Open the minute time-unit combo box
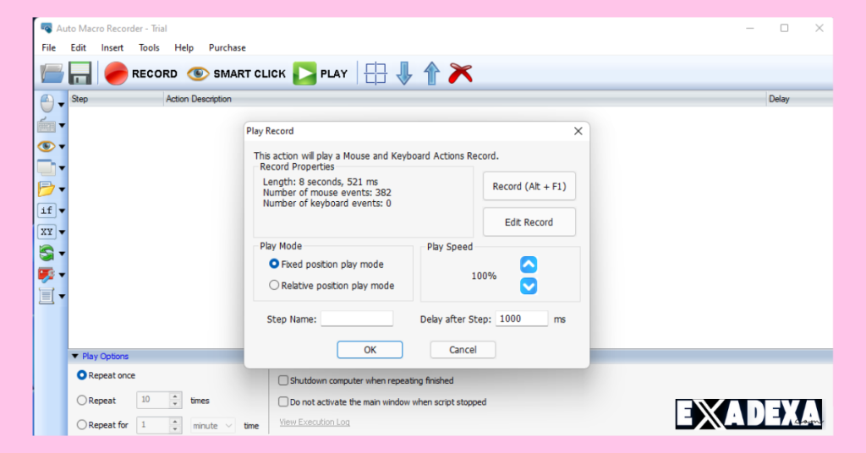The height and width of the screenshot is (453, 866). 212,425
